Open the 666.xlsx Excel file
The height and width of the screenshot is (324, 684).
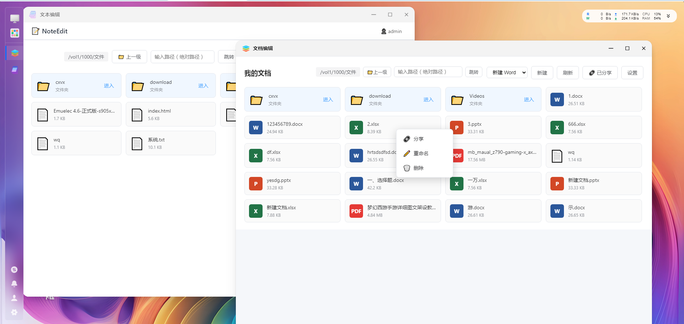pyautogui.click(x=594, y=128)
